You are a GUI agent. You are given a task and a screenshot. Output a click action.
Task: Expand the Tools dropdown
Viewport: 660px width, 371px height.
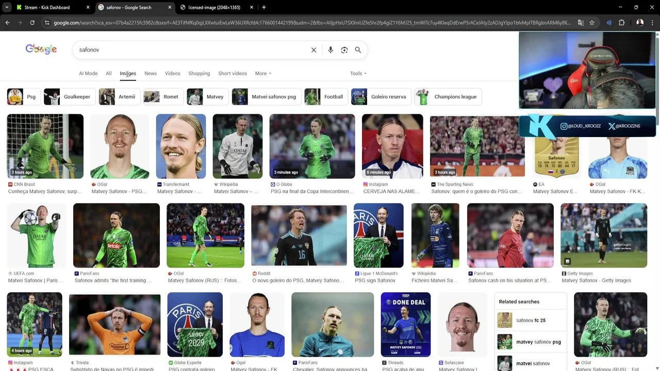[358, 73]
